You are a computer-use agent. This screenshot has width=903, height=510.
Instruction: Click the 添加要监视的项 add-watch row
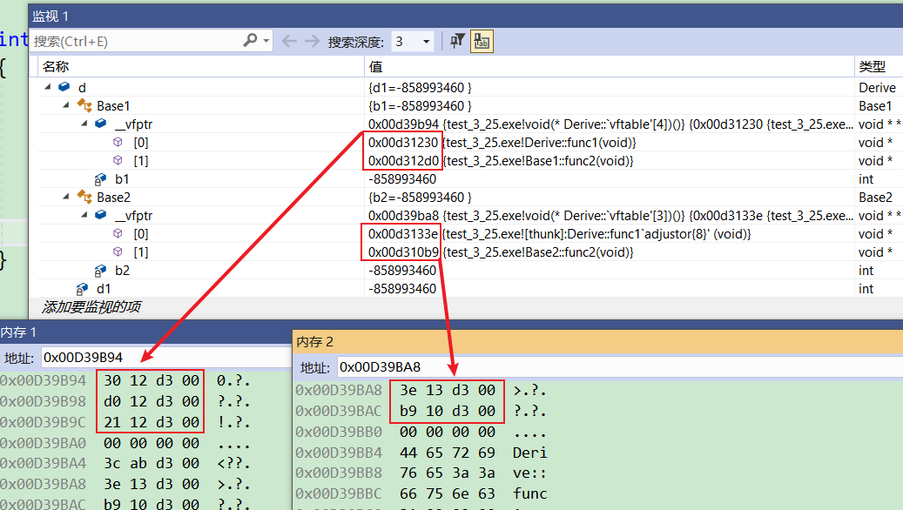click(91, 306)
